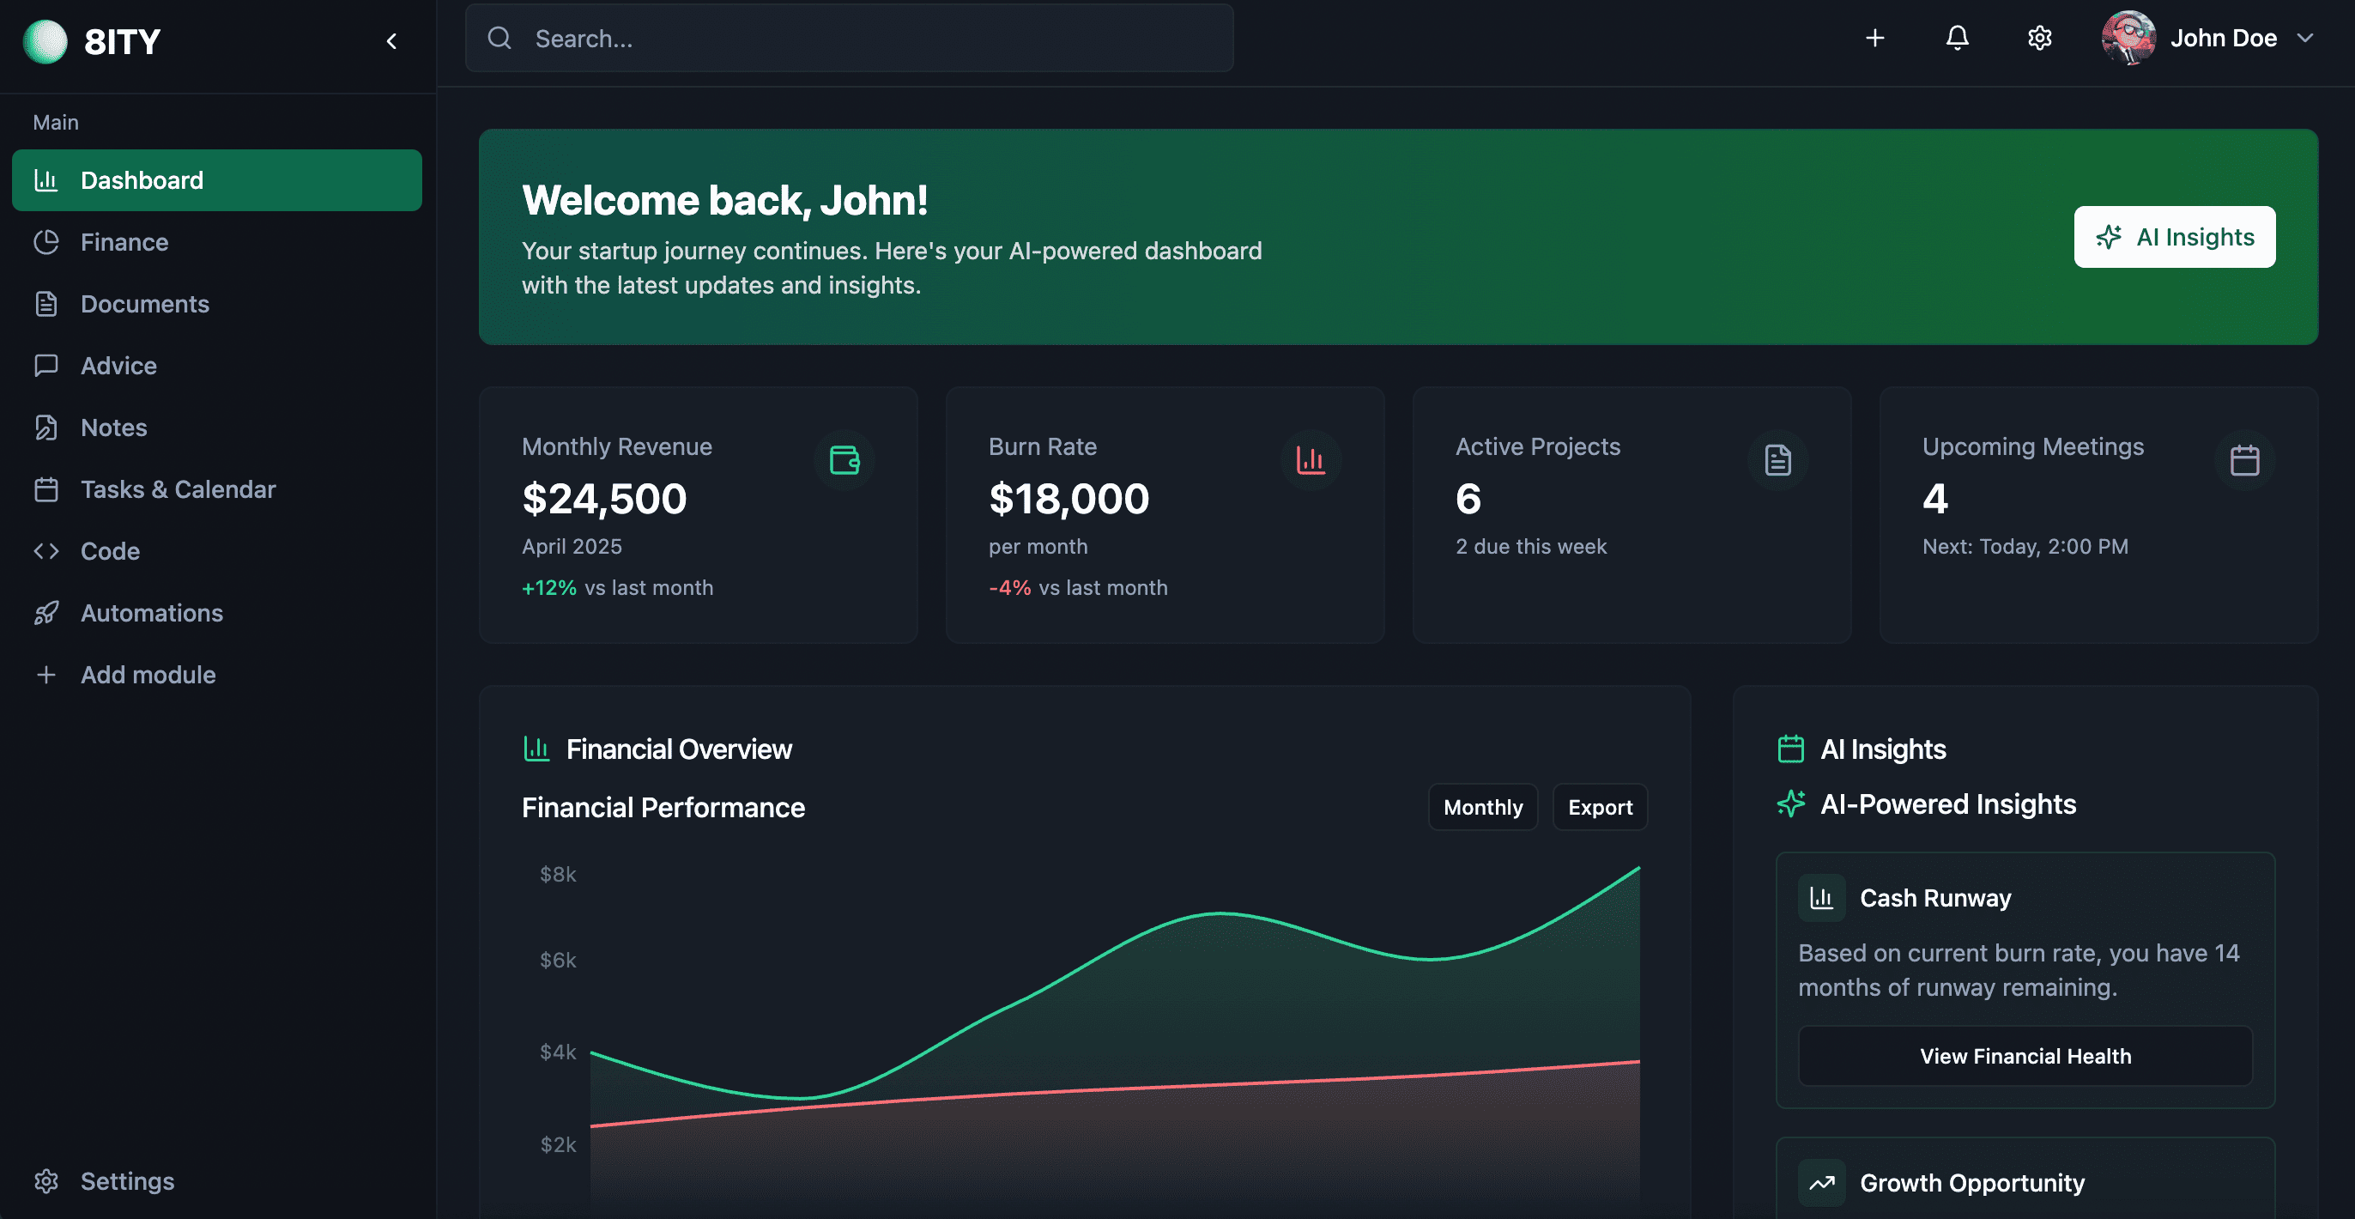Screen dimensions: 2355x1219
Task: Open settings gear icon in header
Action: click(2038, 39)
